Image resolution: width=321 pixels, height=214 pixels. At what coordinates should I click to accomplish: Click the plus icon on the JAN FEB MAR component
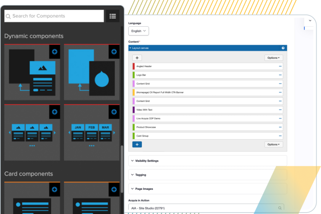click(114, 112)
